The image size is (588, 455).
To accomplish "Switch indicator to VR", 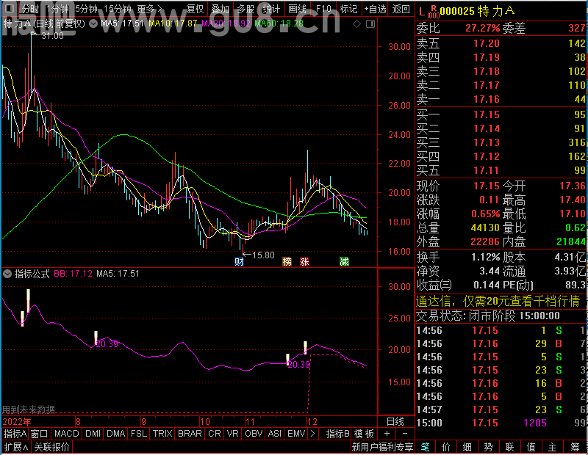I will click(x=232, y=434).
